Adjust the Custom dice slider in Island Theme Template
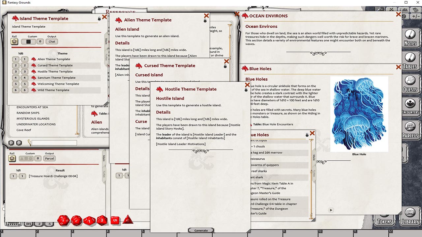The width and height of the screenshot is (422, 237). click(29, 41)
